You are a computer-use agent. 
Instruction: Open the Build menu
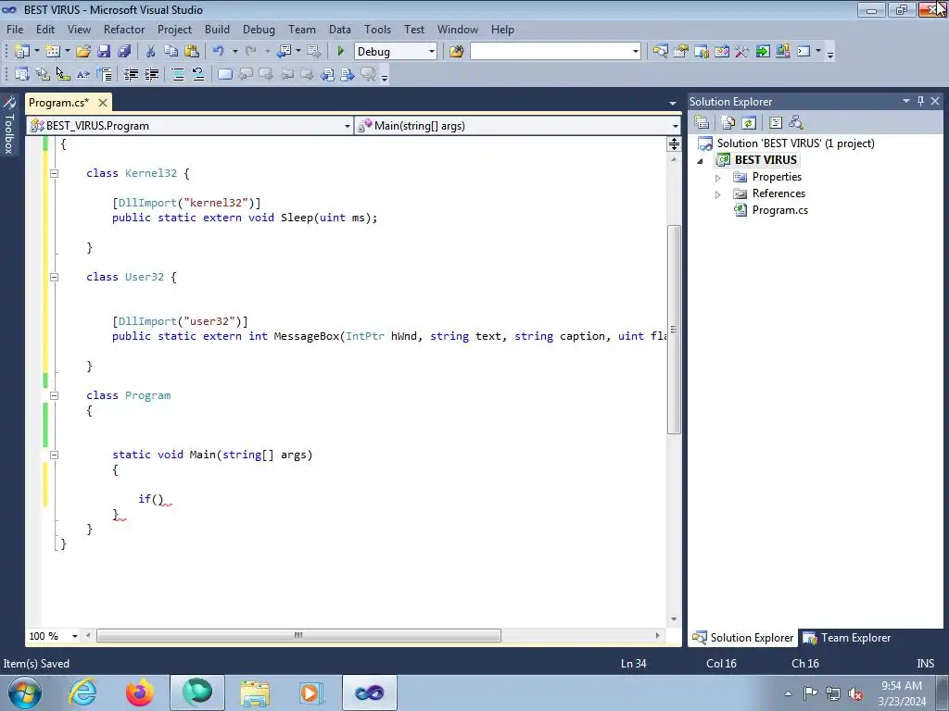click(x=217, y=29)
